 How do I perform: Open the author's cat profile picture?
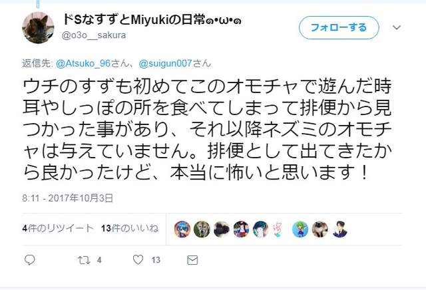coord(38,27)
